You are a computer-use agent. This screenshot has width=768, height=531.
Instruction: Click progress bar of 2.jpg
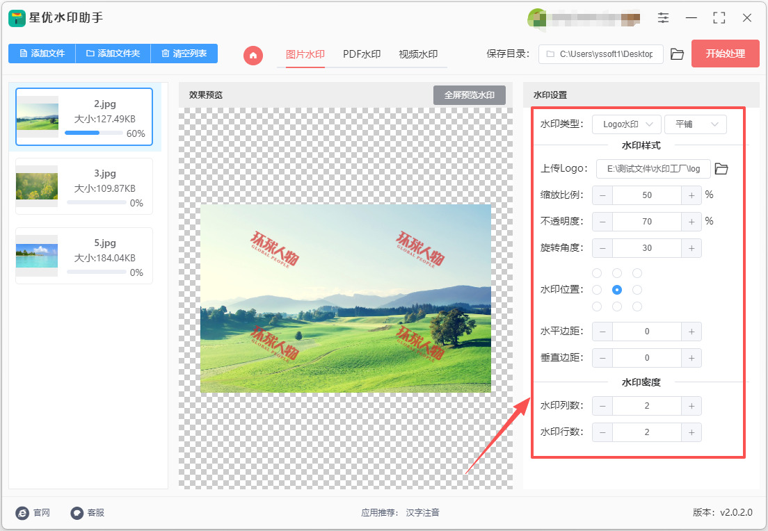(93, 133)
